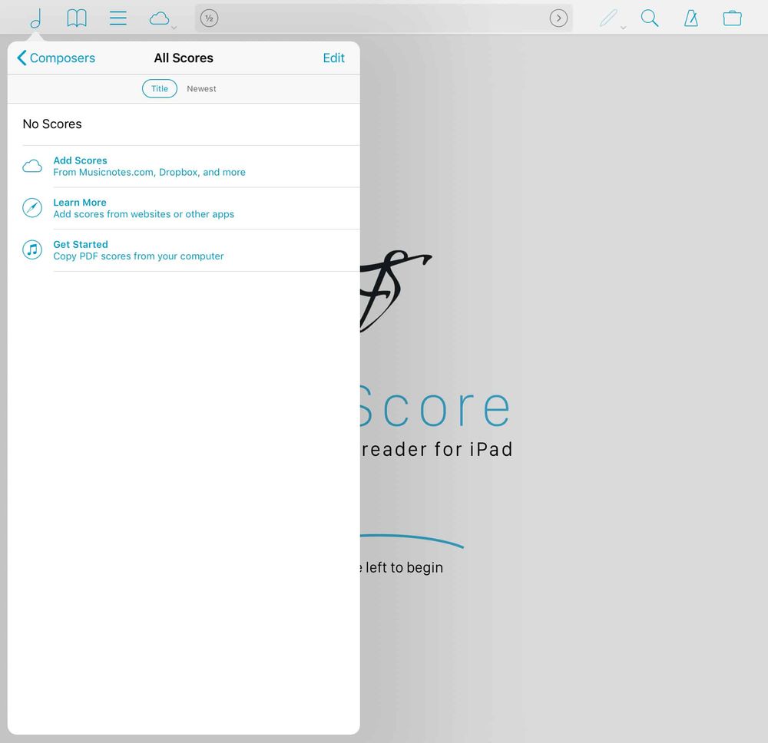Open the Metronome tool
Viewport: 768px width, 743px height.
(691, 18)
